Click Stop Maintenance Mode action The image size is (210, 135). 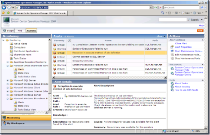(187, 58)
